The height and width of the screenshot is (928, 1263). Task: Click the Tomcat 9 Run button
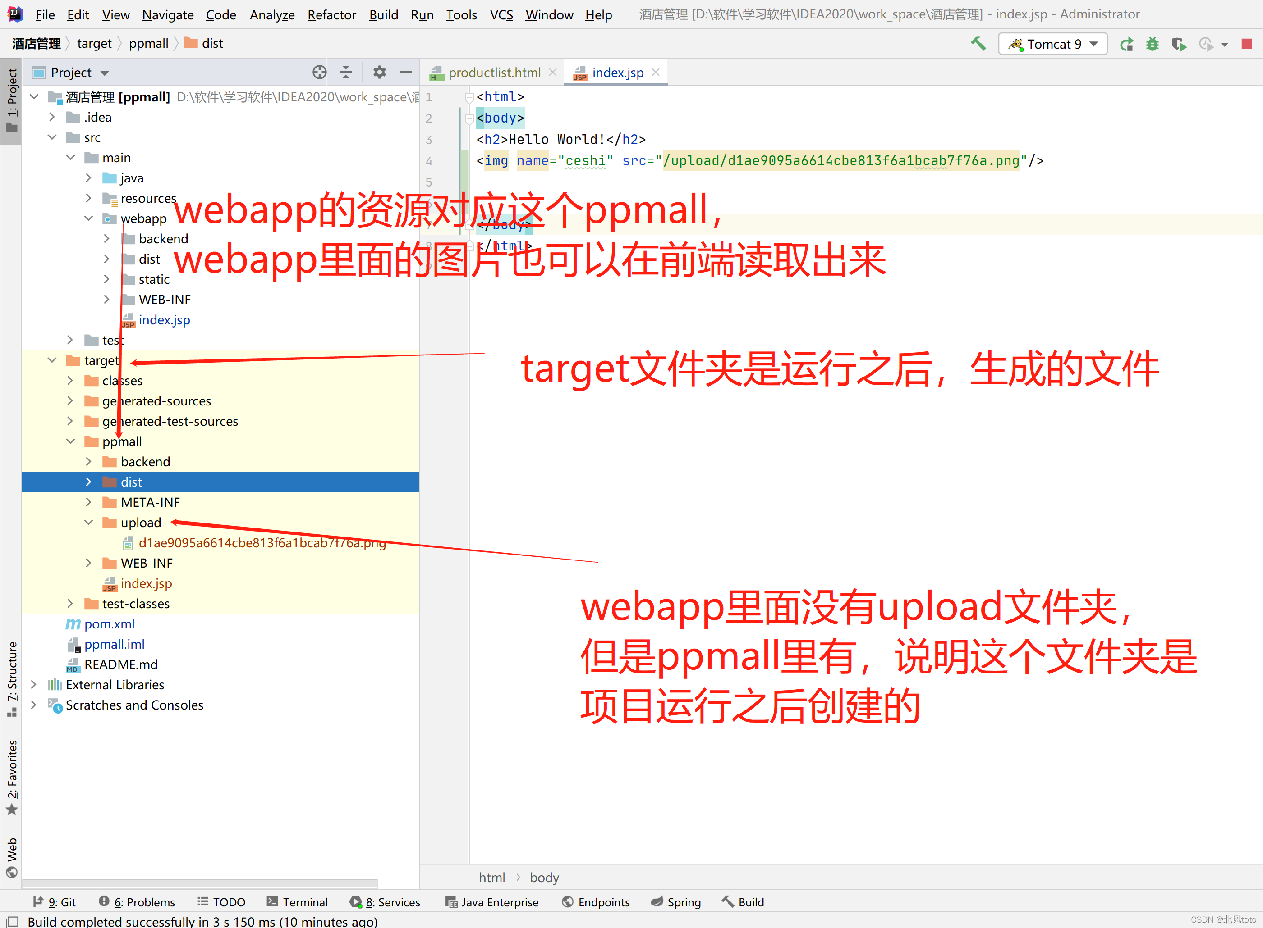[1126, 43]
